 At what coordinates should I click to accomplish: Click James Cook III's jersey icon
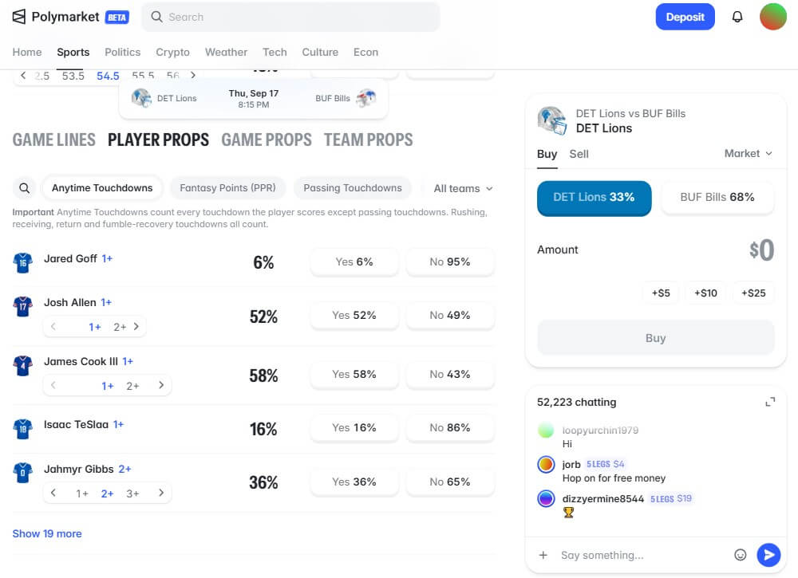(x=23, y=365)
